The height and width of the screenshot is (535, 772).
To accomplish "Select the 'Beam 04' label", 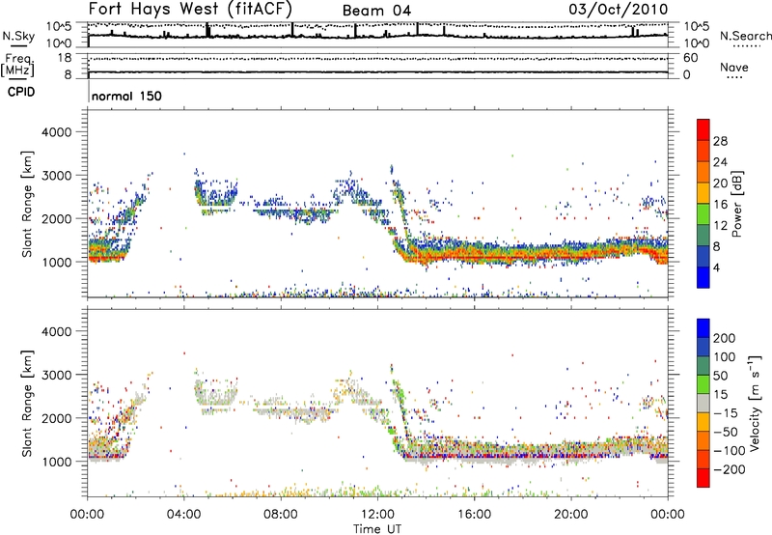I will (x=376, y=11).
